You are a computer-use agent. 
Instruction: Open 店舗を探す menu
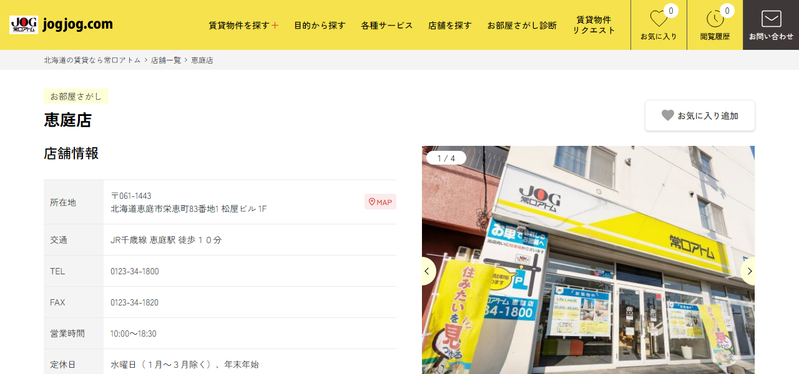[x=450, y=26]
